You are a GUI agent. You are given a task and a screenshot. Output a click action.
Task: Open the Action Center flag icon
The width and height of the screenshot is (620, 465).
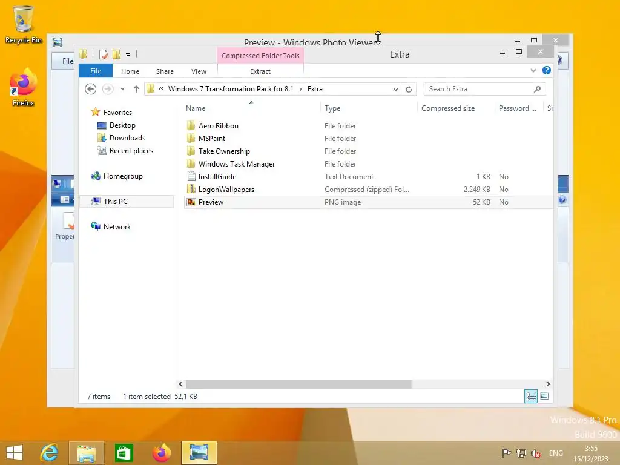[x=506, y=453]
